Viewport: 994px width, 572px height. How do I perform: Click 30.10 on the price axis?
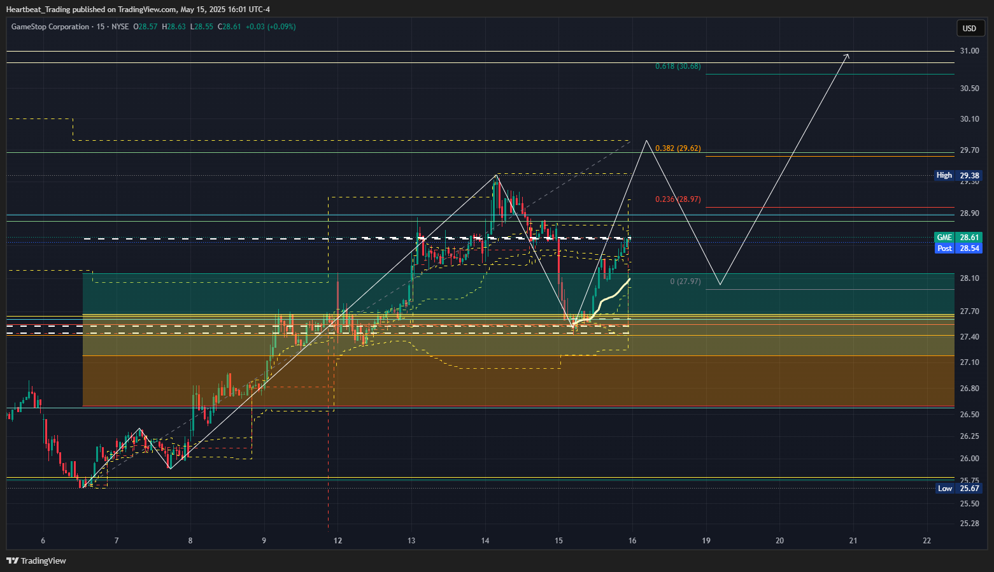[969, 119]
